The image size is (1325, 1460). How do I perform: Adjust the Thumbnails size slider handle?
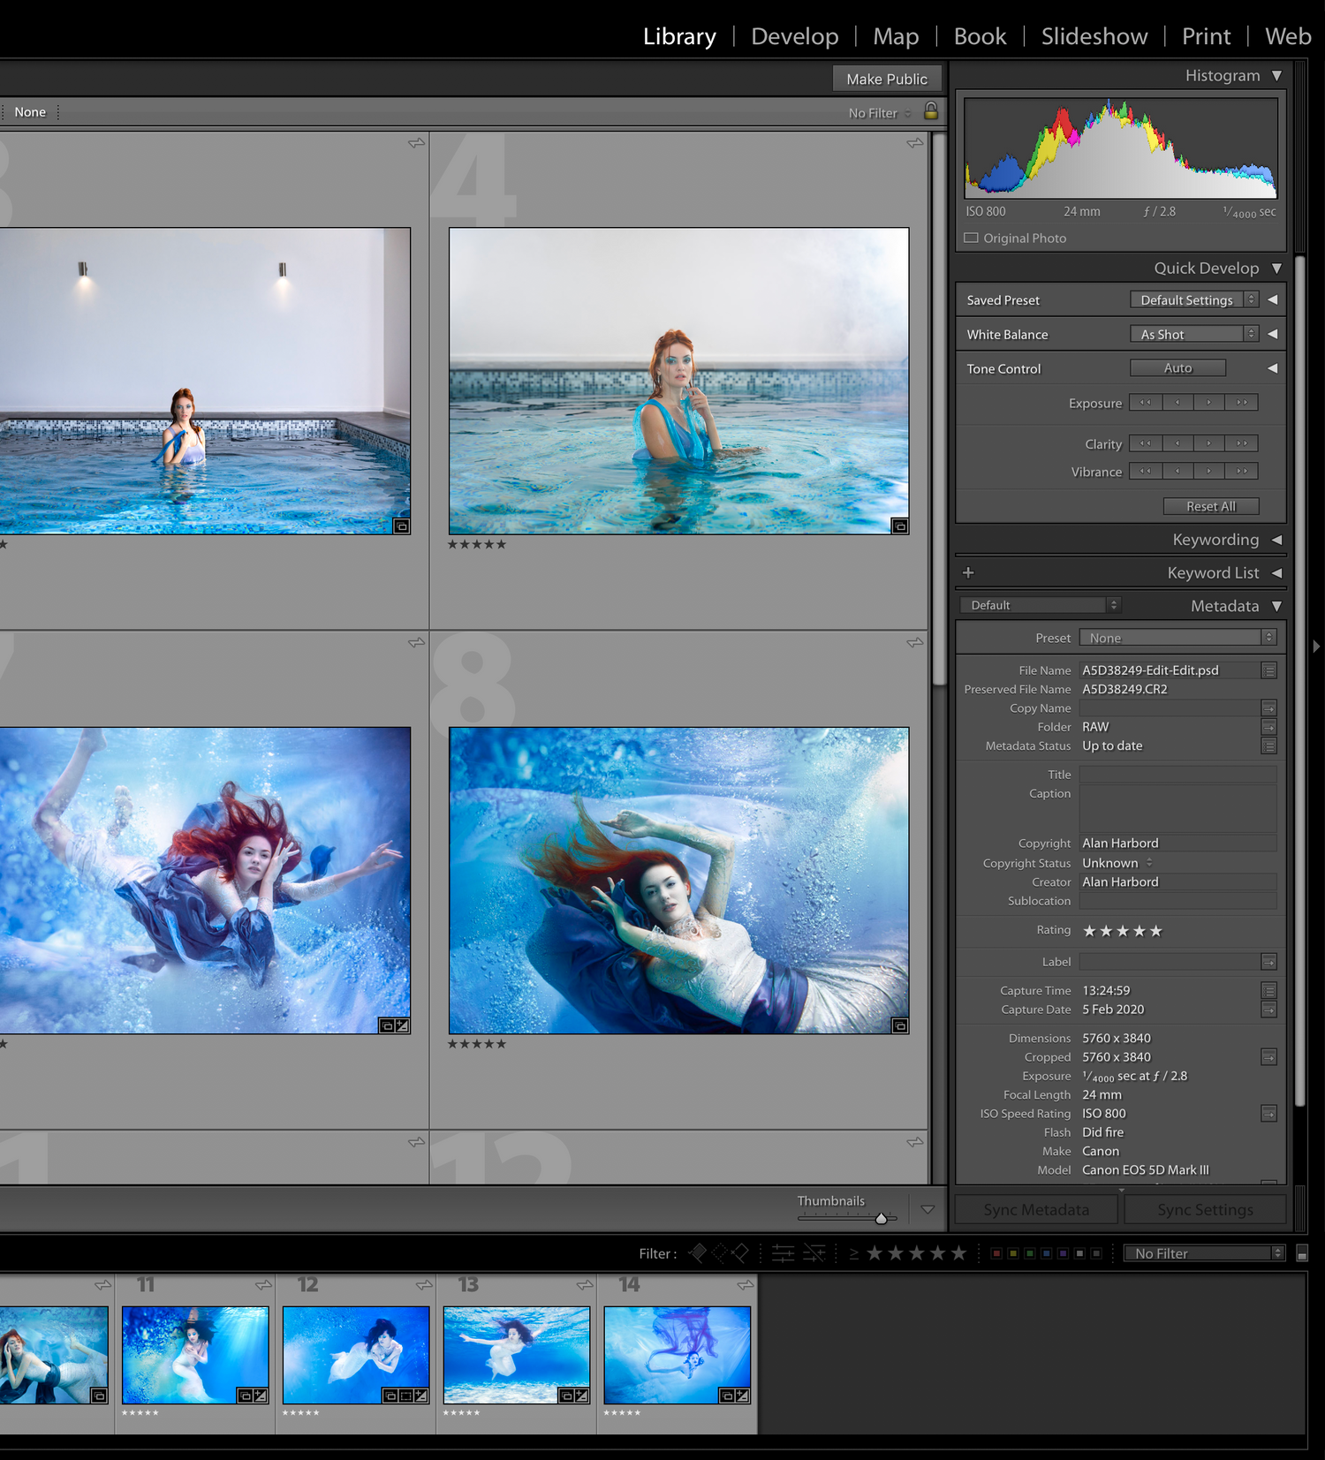click(x=881, y=1219)
